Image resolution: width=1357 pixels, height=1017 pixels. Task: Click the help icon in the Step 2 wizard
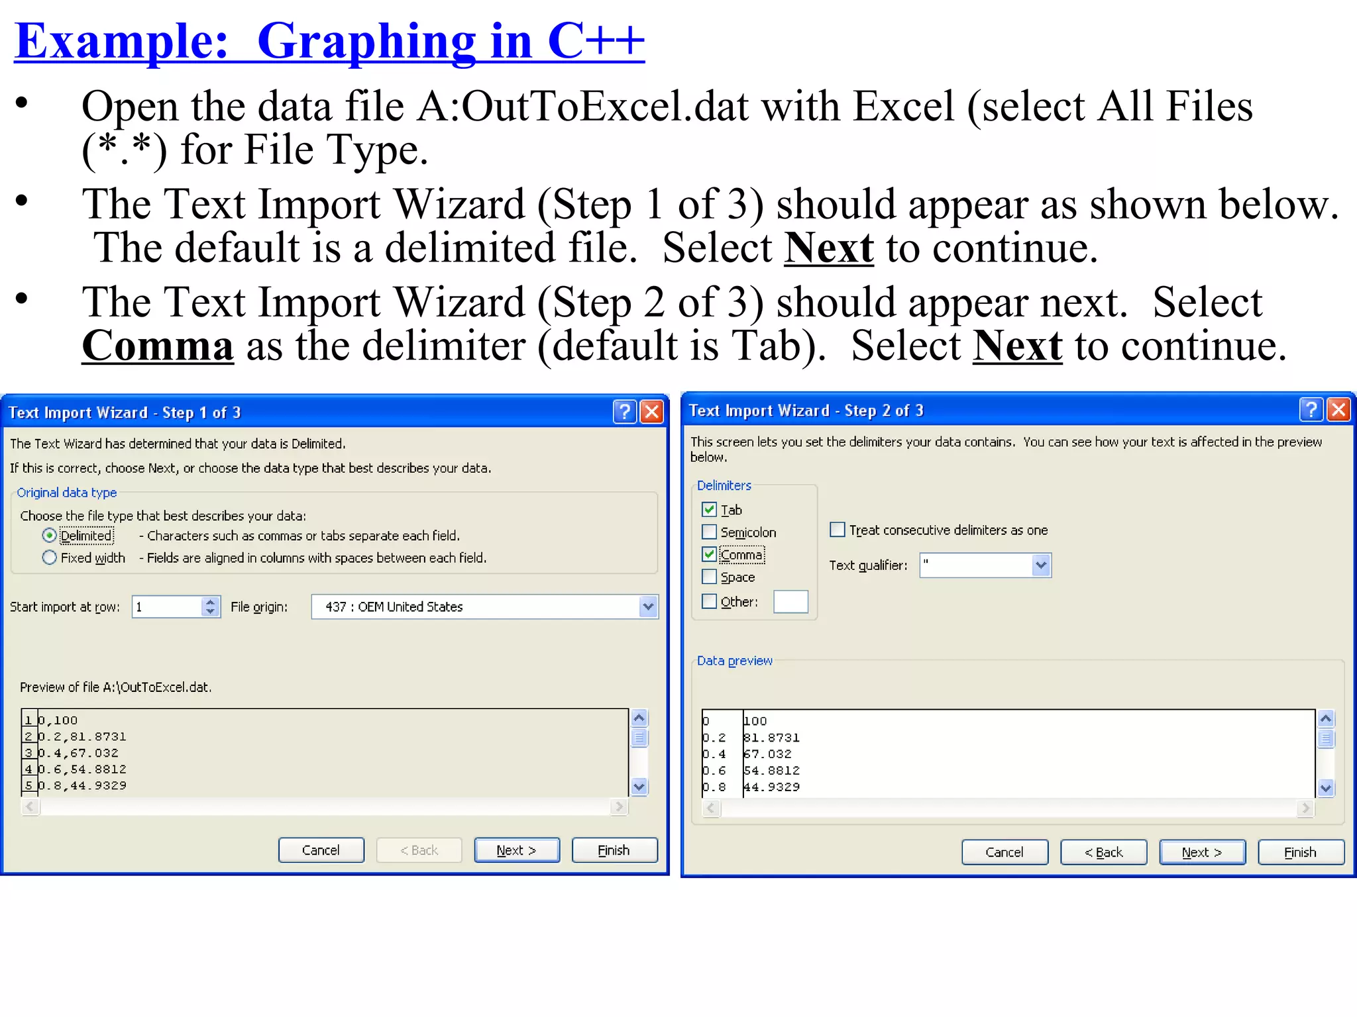[x=1311, y=410]
